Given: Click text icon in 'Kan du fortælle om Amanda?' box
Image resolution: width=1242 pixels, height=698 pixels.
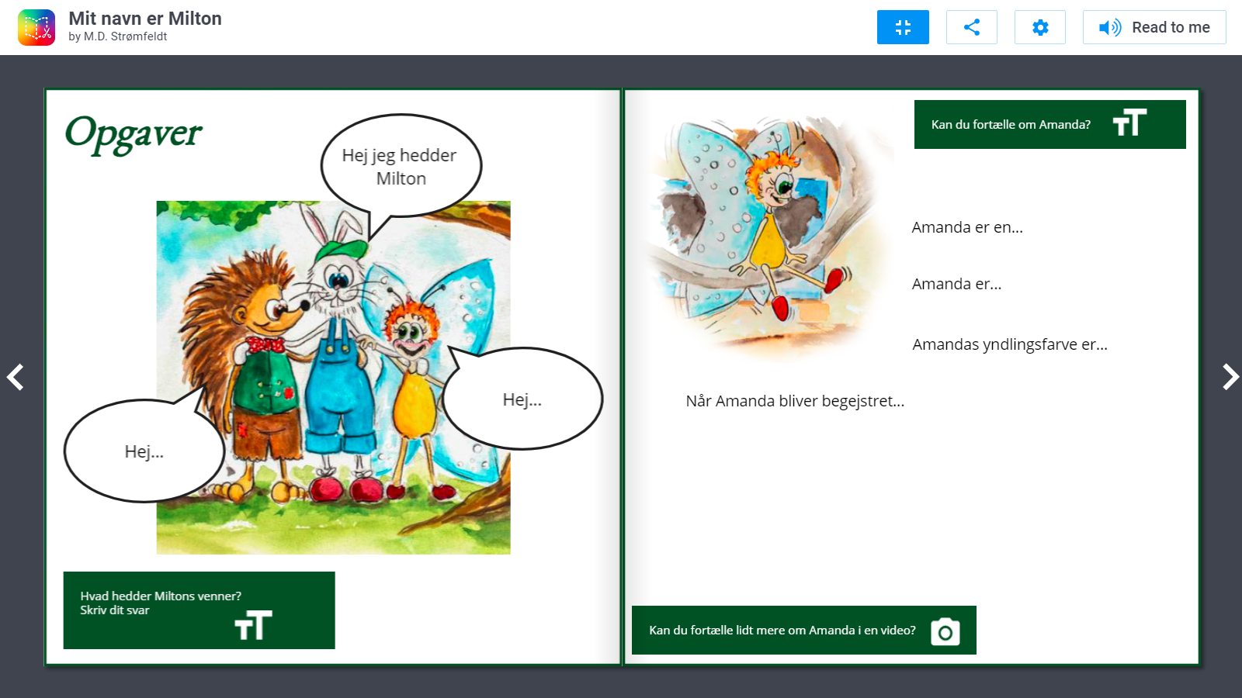Looking at the screenshot, I should coord(1129,123).
